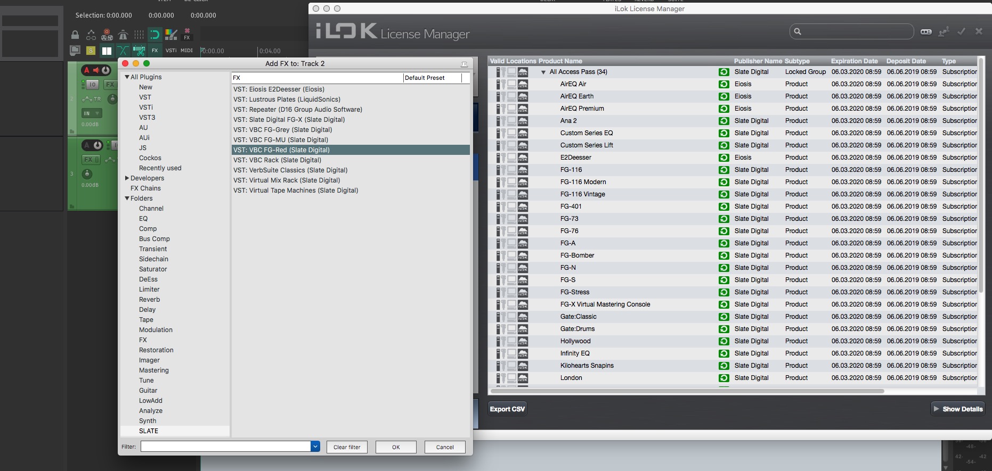Select VST: VBC FG-Red (Slate Digital)
The height and width of the screenshot is (471, 992).
tap(351, 150)
